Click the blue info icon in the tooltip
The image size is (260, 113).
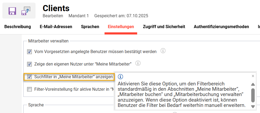pos(120,77)
